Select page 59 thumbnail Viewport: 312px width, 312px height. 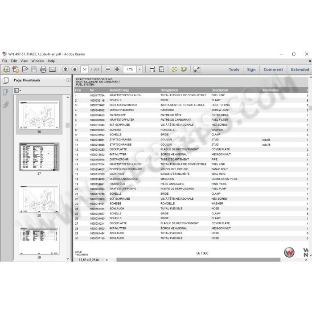click(39, 241)
